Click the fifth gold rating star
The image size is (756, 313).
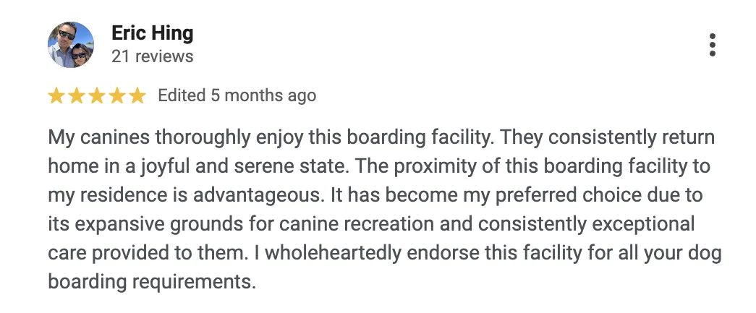point(137,96)
